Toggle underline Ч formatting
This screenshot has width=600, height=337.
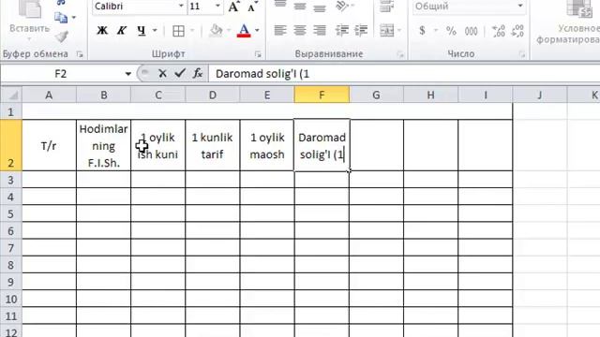pos(142,31)
